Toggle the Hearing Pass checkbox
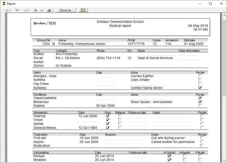Image resolution: width=227 pixels, height=163 pixels. pos(108,116)
